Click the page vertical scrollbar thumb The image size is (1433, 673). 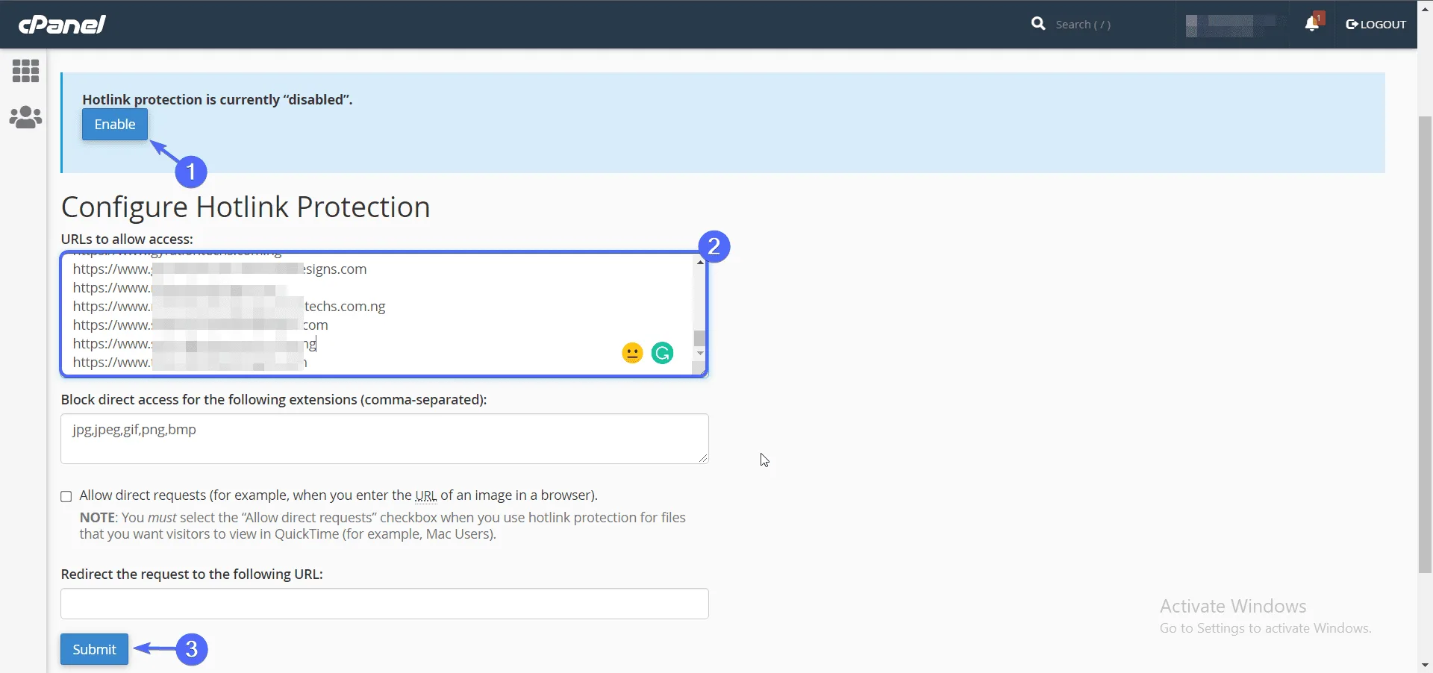coord(1425,343)
